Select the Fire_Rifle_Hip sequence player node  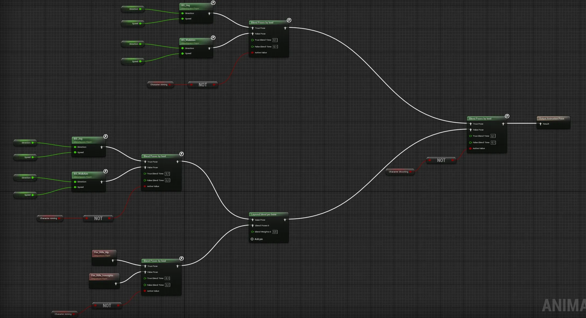tap(104, 257)
